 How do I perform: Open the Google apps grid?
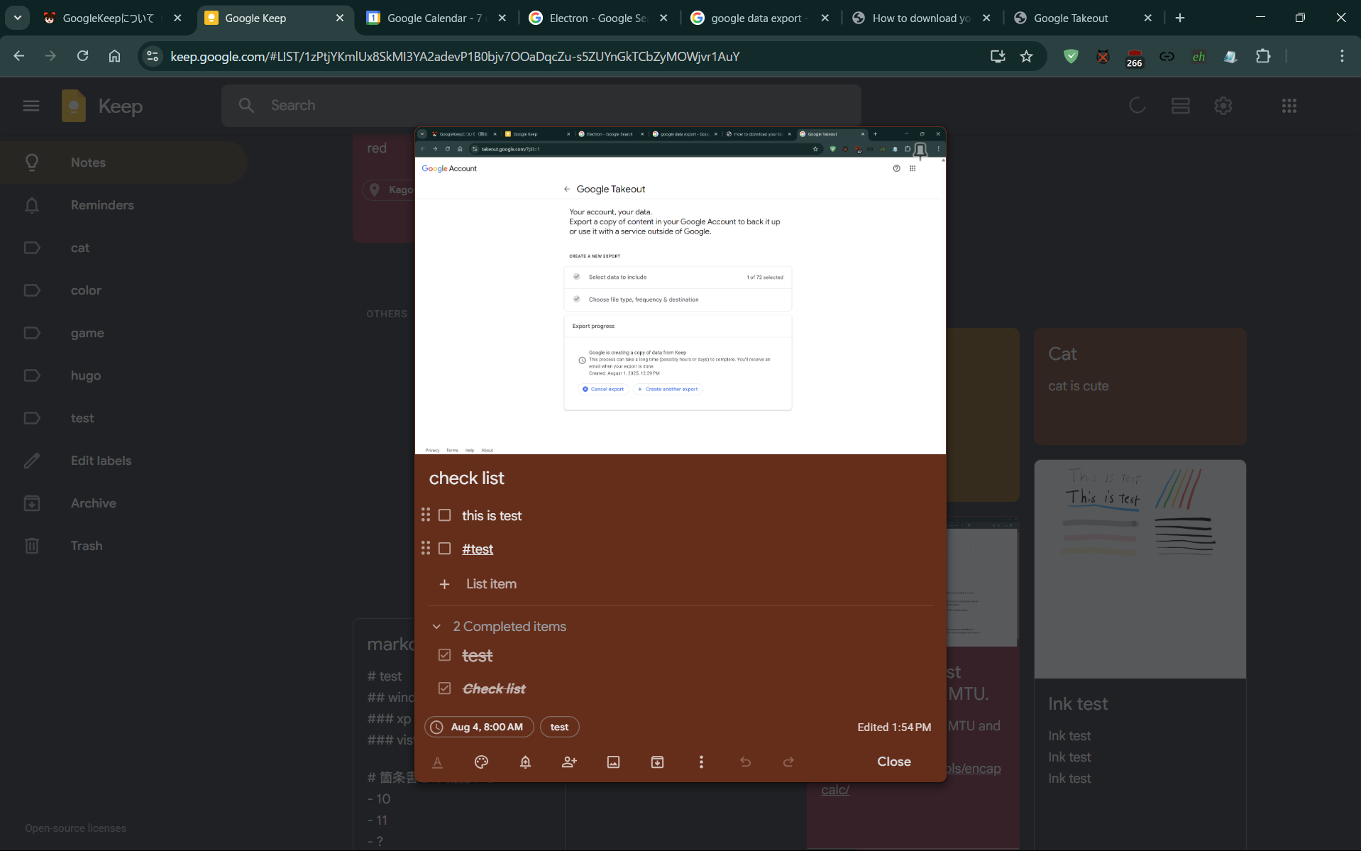1289,106
